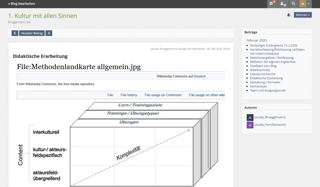
Task: Select File usage on Commons tab
Action: (x=163, y=95)
